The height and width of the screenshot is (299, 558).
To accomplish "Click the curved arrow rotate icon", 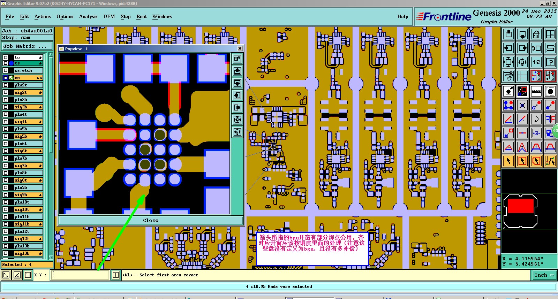I will coord(536,119).
